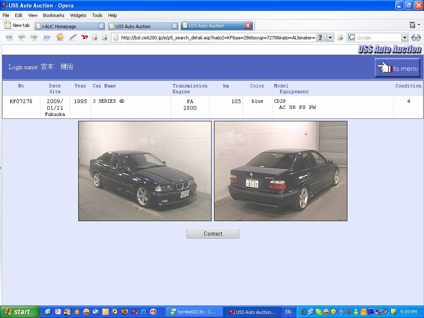Click the Back navigation arrow
The width and height of the screenshot is (424, 318).
point(22,37)
